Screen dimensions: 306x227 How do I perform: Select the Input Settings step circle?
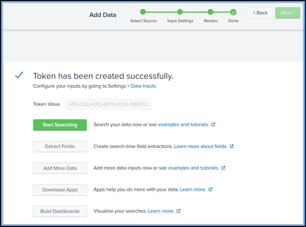[180, 12]
